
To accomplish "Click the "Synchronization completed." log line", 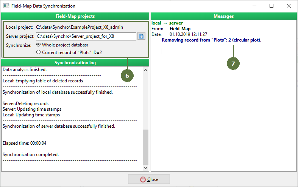I will [x=31, y=155].
